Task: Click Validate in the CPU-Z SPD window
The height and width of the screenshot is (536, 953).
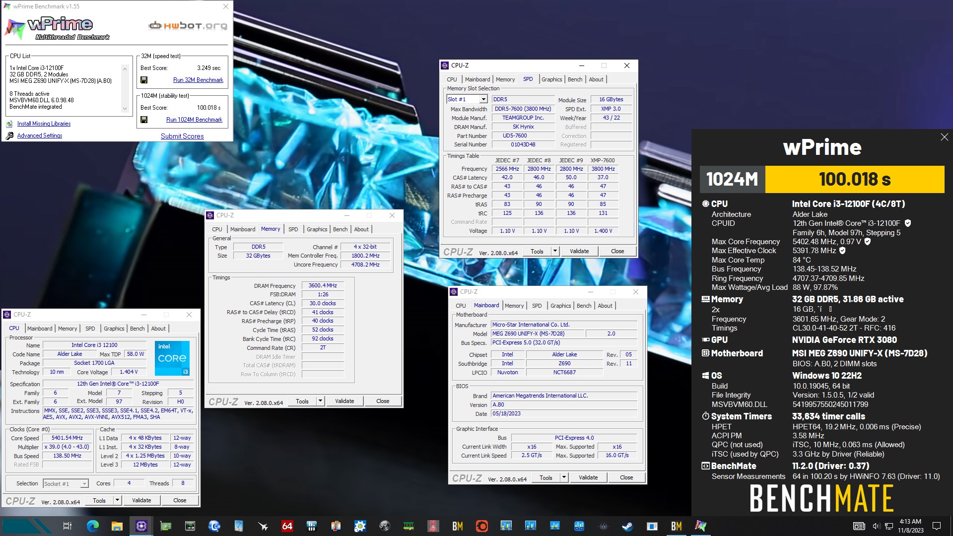Action: tap(579, 251)
